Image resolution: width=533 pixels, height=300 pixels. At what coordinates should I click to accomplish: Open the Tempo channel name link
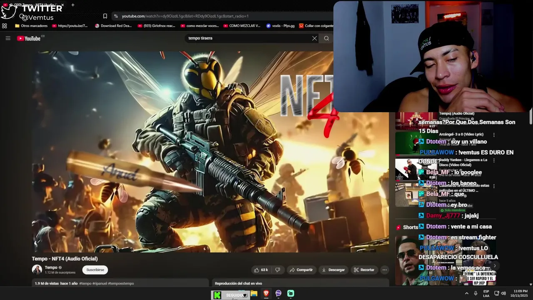(x=51, y=267)
